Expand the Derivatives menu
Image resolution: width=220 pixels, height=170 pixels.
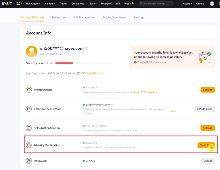coord(79,3)
